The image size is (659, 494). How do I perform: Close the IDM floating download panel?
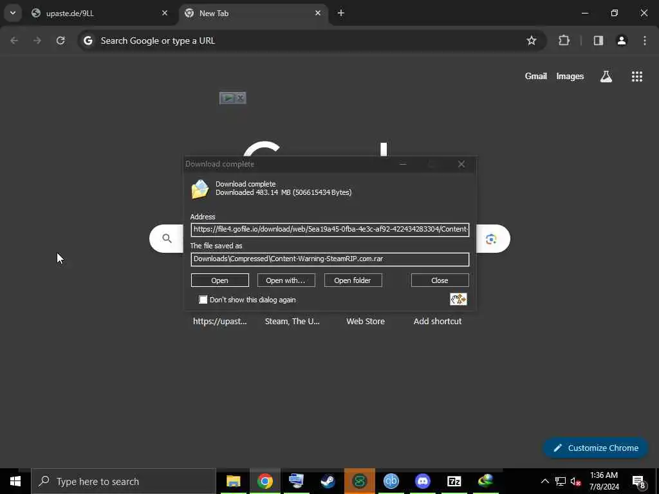tap(240, 98)
